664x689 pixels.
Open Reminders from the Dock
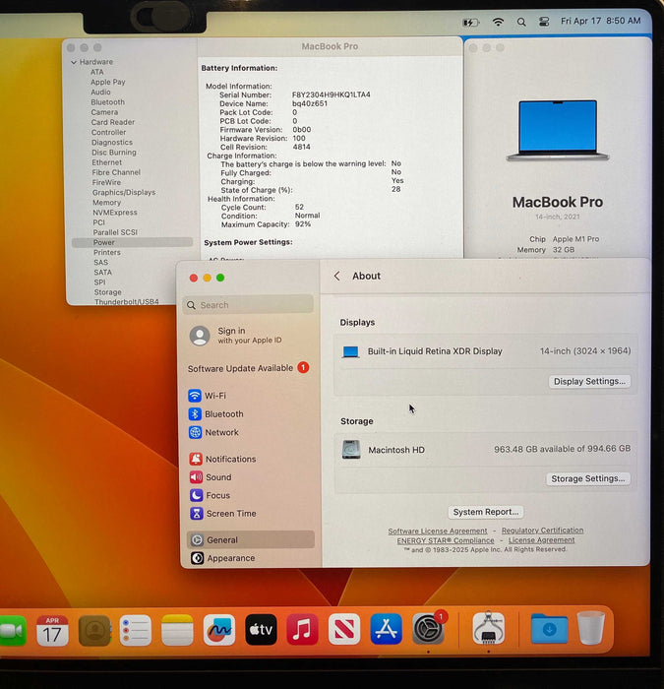136,631
